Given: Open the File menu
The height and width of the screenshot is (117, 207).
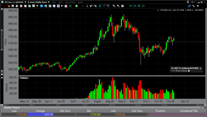Looking at the screenshot, I should point(54,2).
